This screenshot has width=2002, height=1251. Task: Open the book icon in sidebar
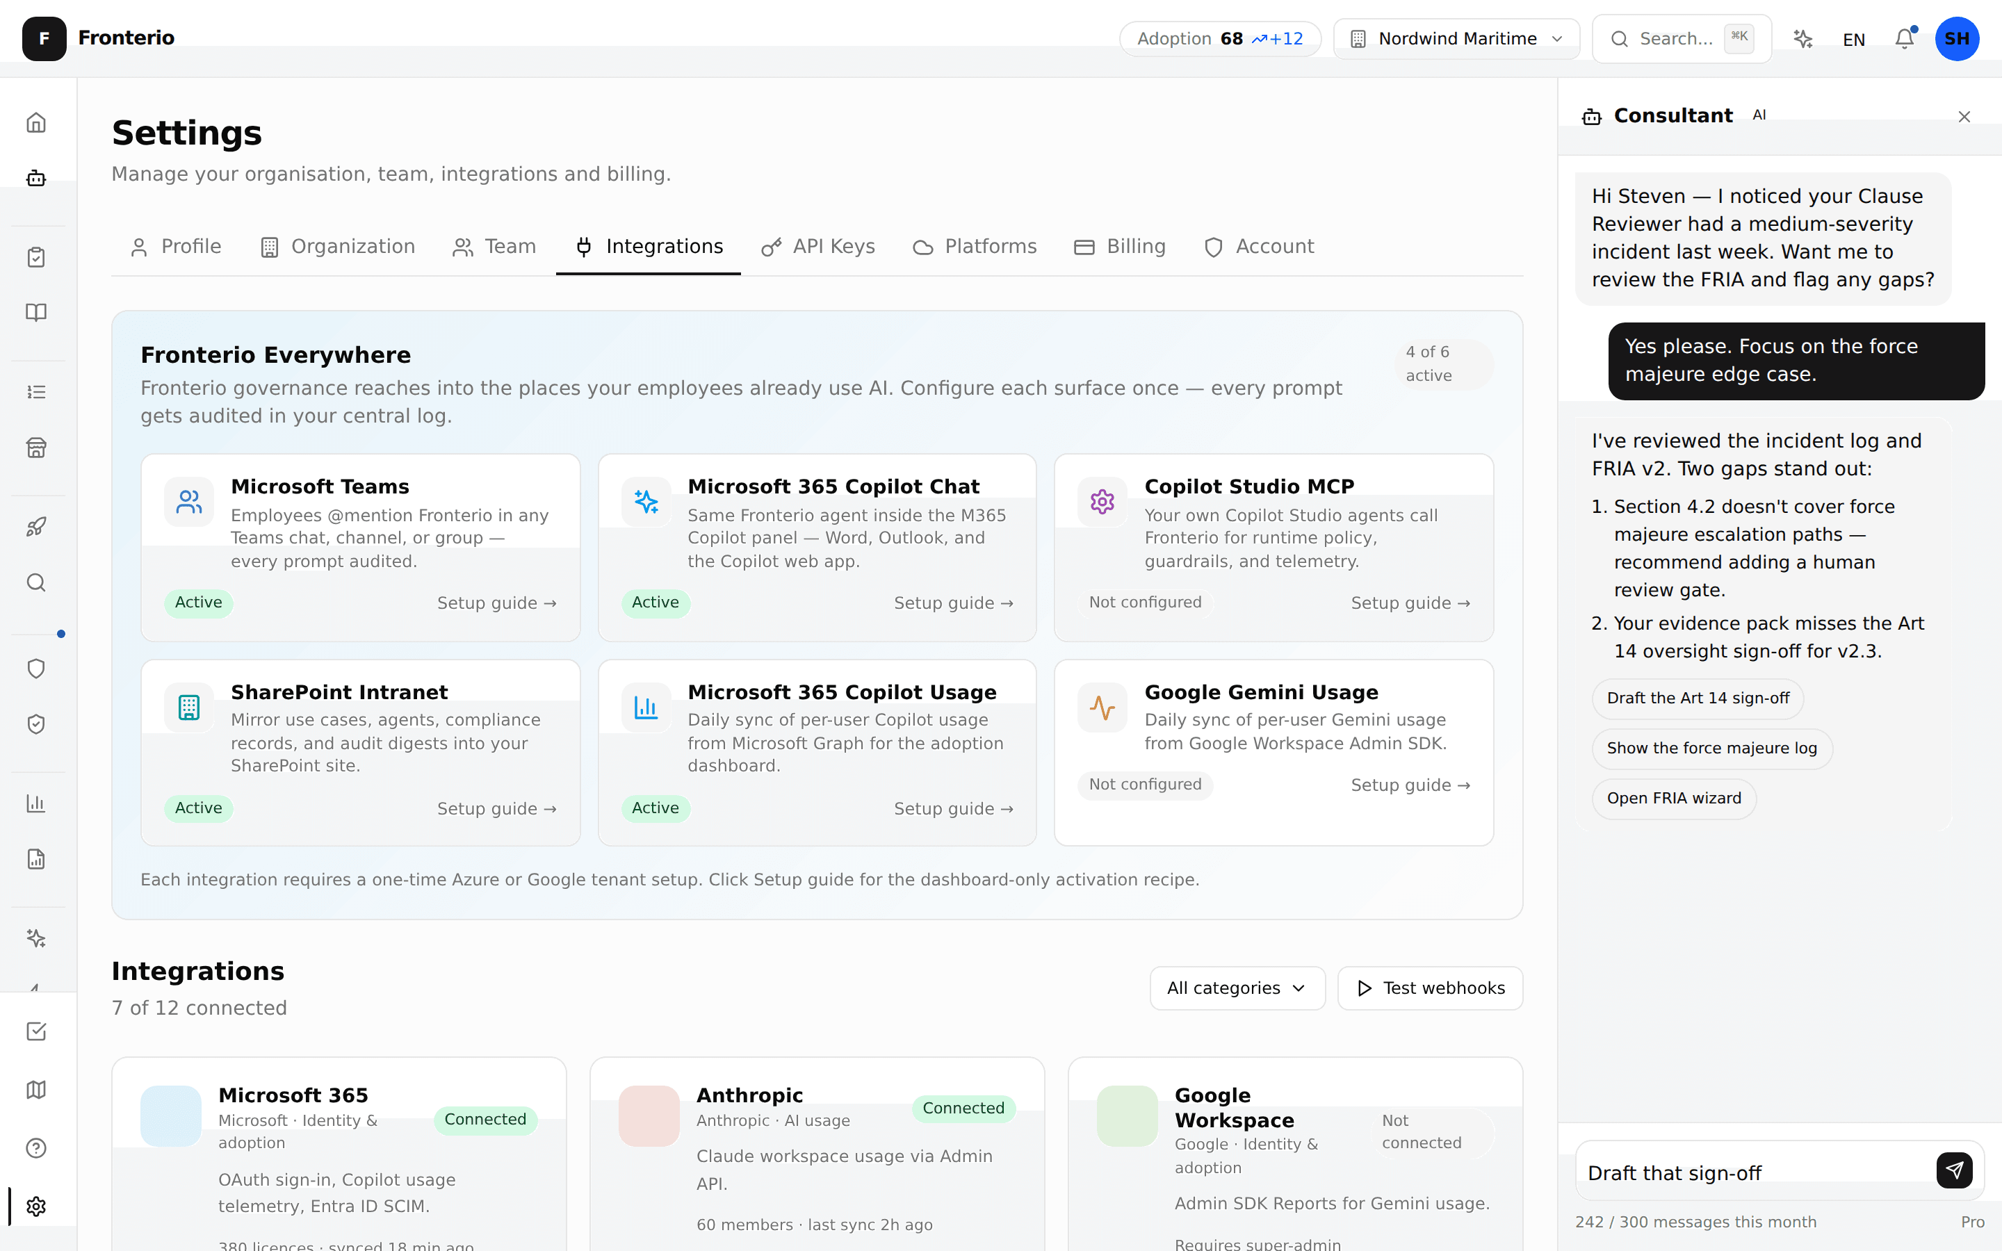(x=35, y=313)
